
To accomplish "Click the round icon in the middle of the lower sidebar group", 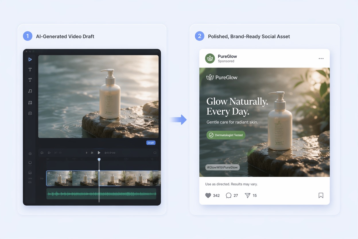I will tap(30, 163).
